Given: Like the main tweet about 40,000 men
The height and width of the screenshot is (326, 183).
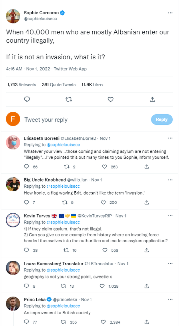Looking at the screenshot, I should pos(111,99).
